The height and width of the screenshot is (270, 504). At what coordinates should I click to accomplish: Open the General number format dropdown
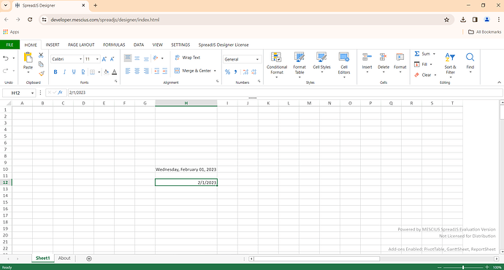point(257,59)
